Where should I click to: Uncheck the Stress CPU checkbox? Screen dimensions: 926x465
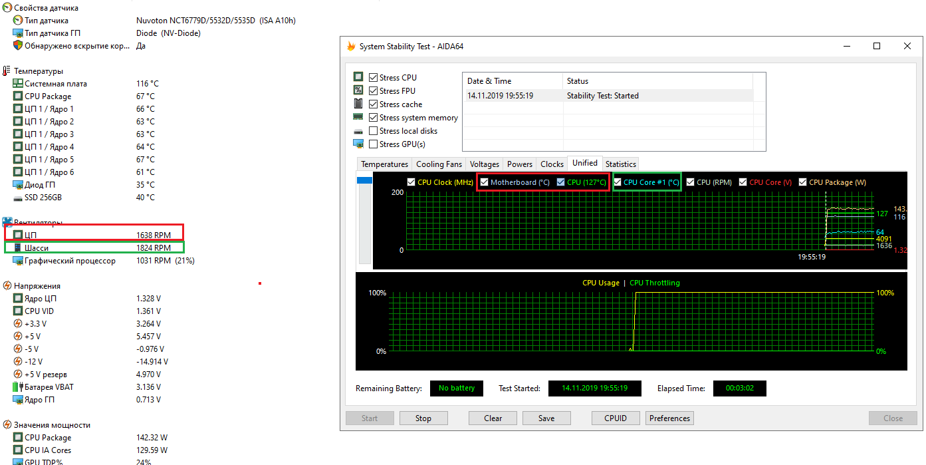tap(373, 78)
